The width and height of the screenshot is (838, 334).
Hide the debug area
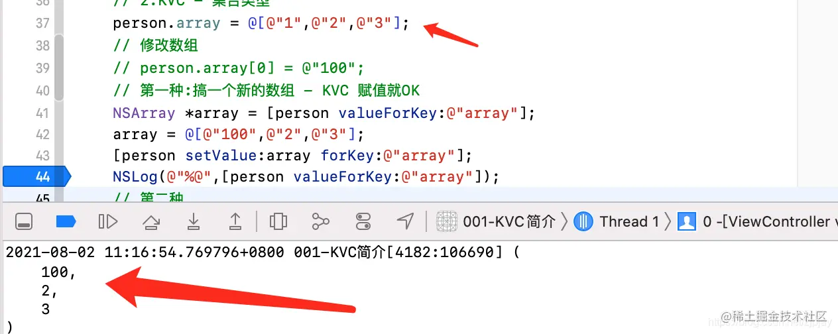24,221
